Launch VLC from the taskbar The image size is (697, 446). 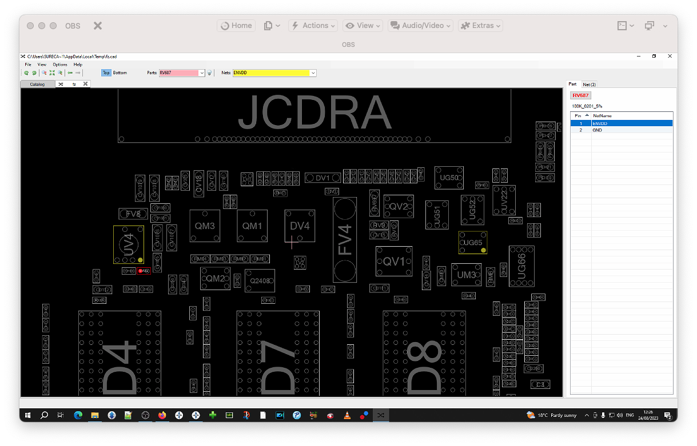(347, 415)
